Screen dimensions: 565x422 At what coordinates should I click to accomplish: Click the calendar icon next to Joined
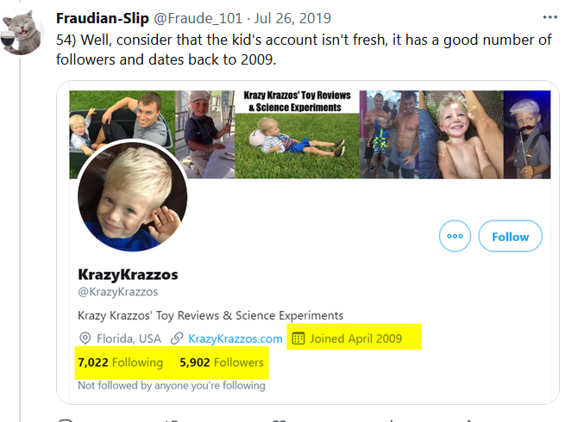(298, 338)
